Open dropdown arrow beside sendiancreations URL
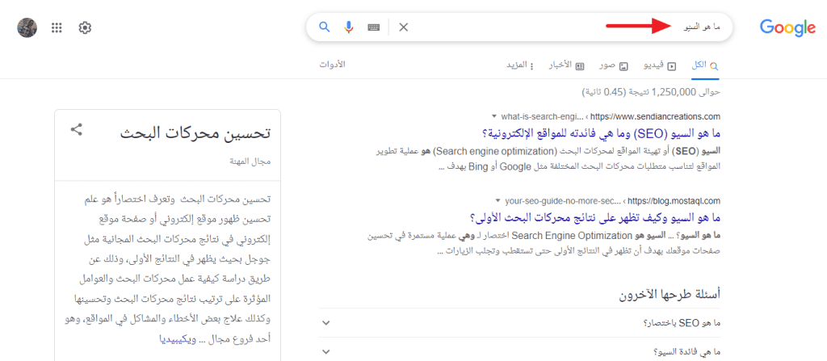This screenshot has height=361, width=827. (494, 115)
